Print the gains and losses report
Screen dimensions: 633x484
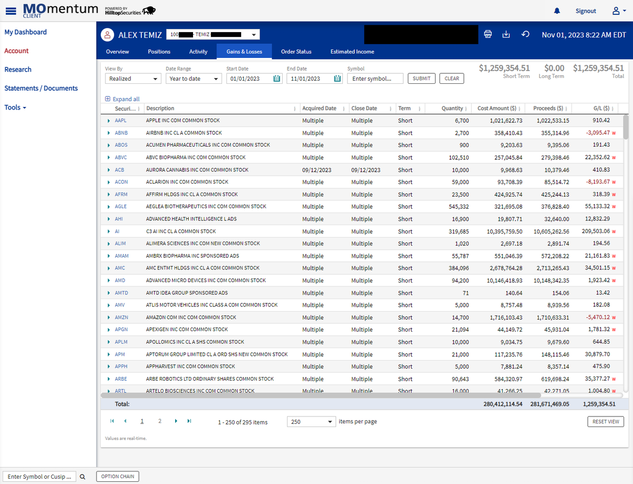click(488, 34)
